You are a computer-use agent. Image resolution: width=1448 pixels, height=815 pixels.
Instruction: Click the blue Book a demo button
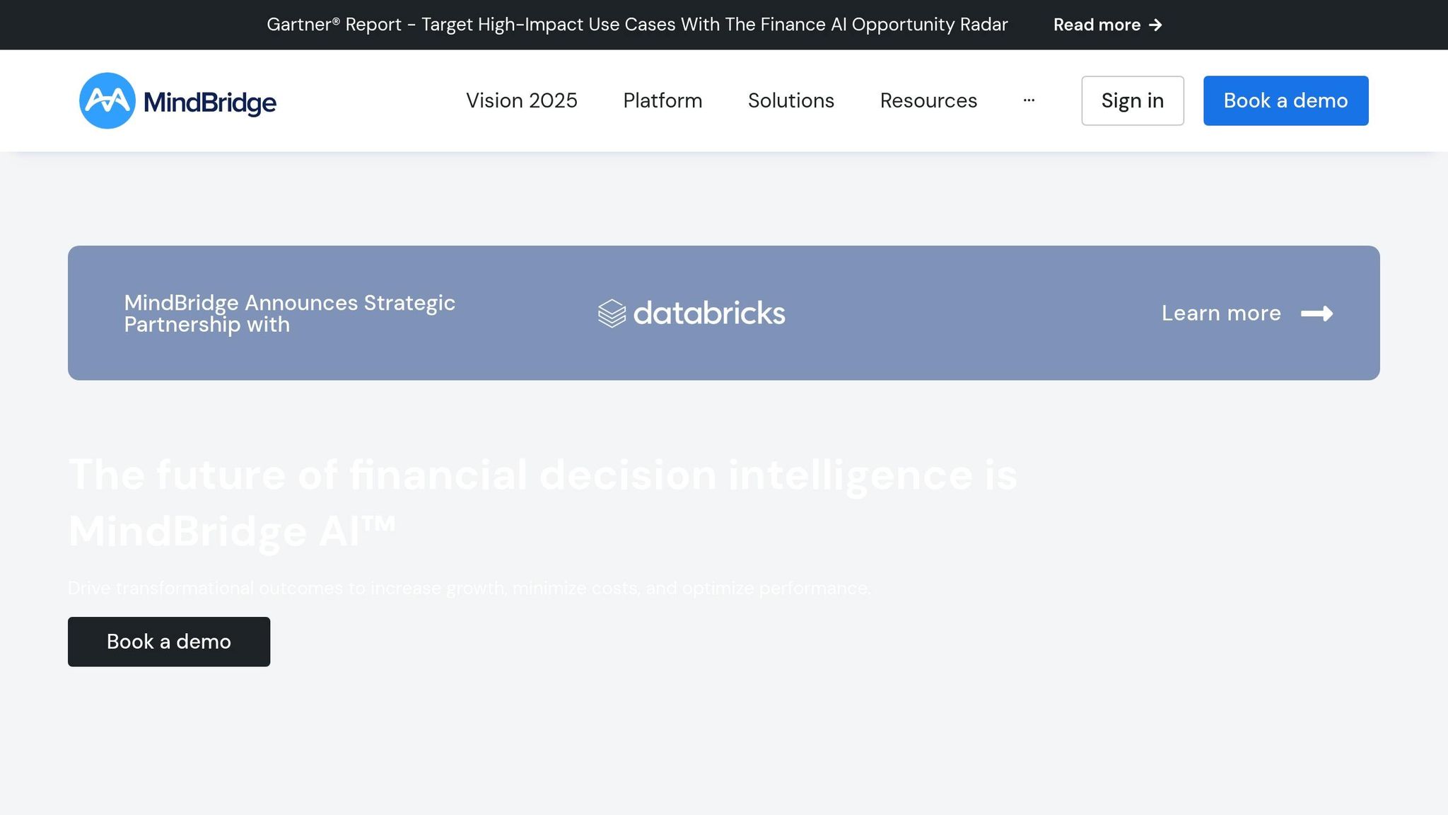click(x=1286, y=100)
